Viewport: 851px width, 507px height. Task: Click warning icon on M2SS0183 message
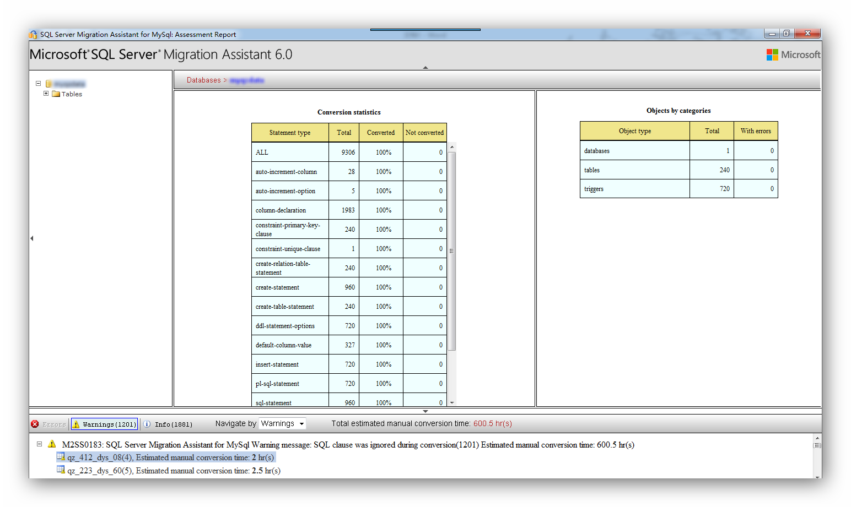click(x=52, y=444)
